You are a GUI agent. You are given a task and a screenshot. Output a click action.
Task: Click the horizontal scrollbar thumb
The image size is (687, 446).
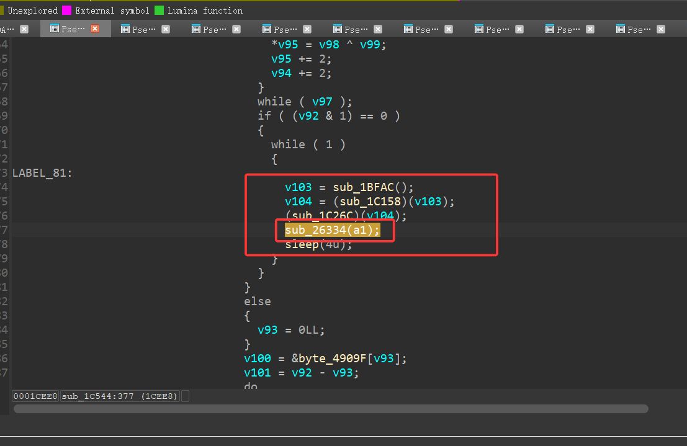pyautogui.click(x=331, y=409)
